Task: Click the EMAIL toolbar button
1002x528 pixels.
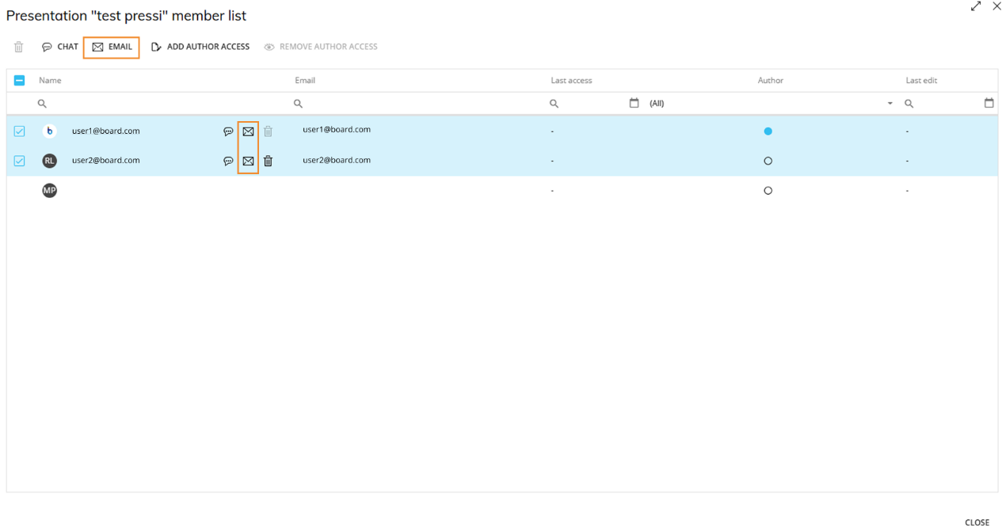Action: pos(112,47)
